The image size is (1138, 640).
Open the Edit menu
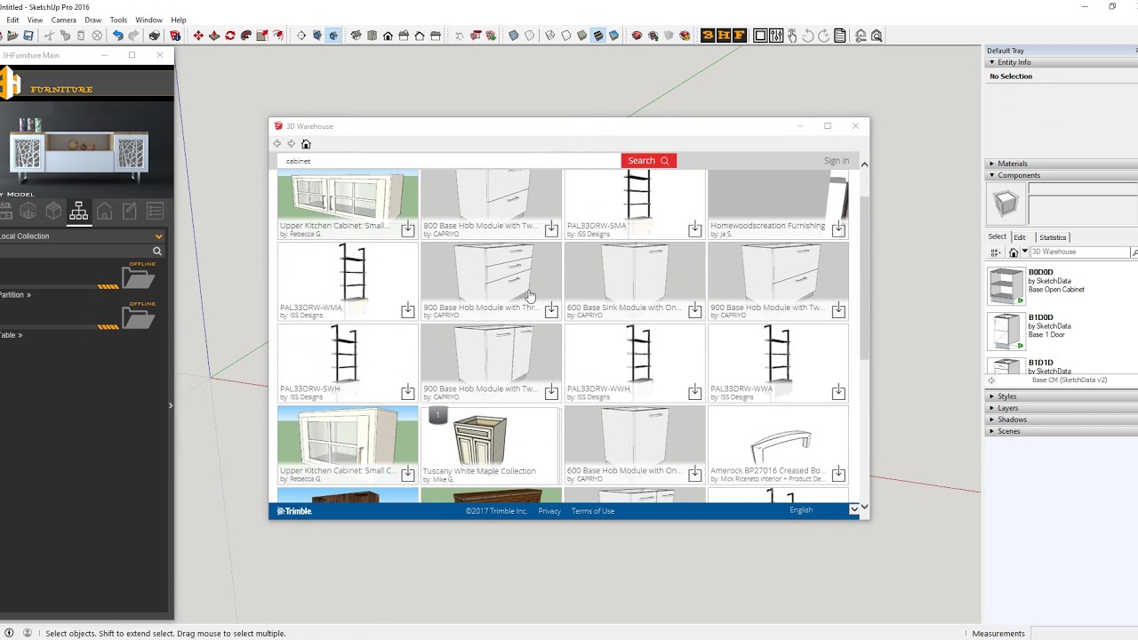[12, 20]
